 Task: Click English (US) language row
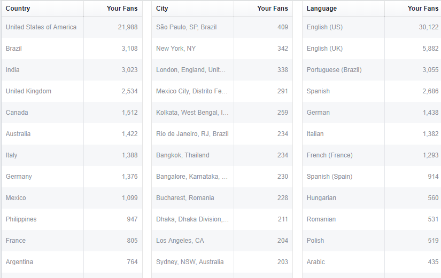click(x=324, y=27)
